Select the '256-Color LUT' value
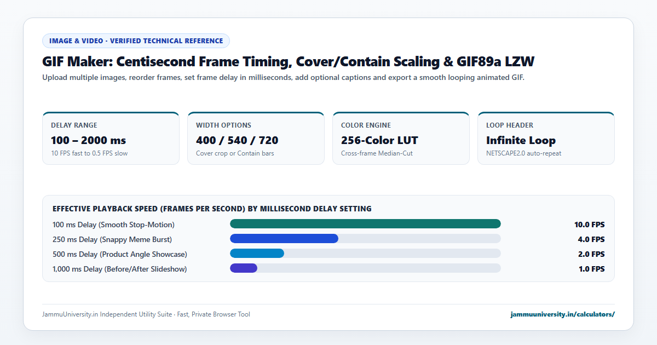 381,140
